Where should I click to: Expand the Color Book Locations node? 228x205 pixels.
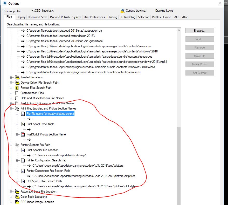tap(11, 197)
